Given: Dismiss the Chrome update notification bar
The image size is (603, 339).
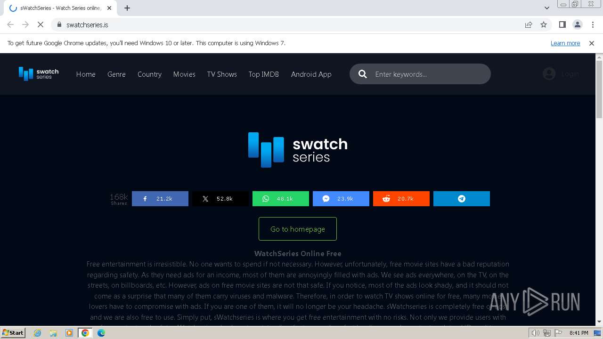Looking at the screenshot, I should click(x=592, y=43).
